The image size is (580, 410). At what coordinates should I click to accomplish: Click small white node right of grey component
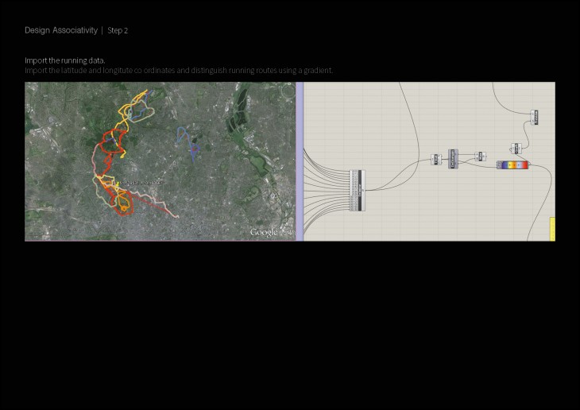(479, 157)
